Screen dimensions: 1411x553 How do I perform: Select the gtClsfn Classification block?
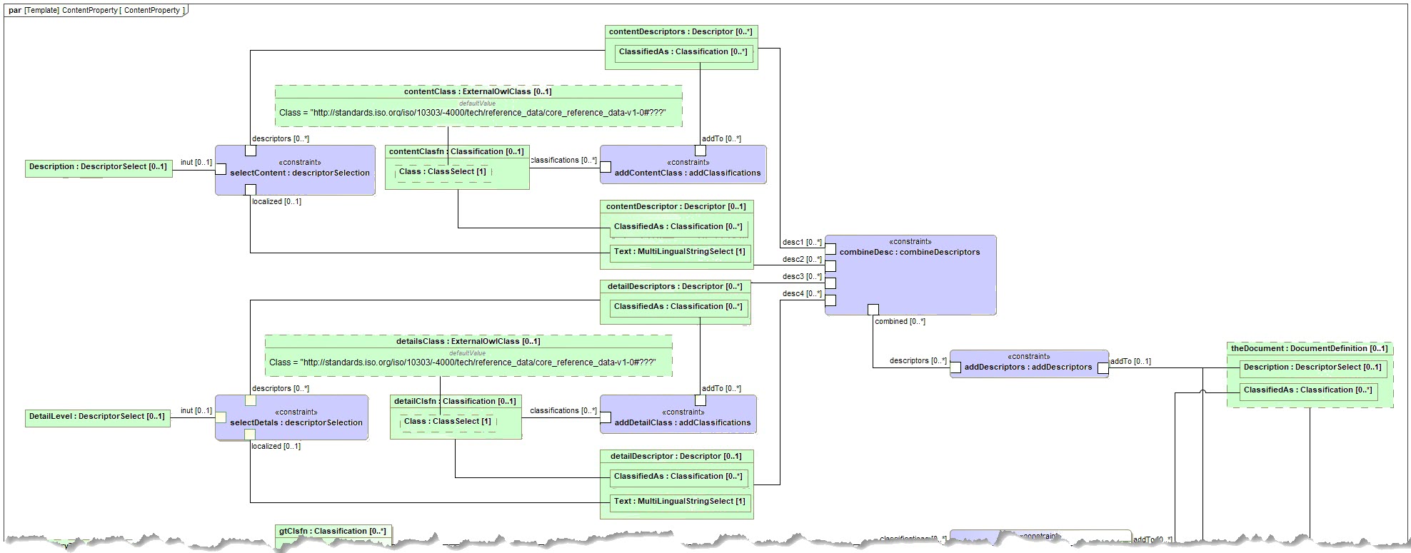333,532
